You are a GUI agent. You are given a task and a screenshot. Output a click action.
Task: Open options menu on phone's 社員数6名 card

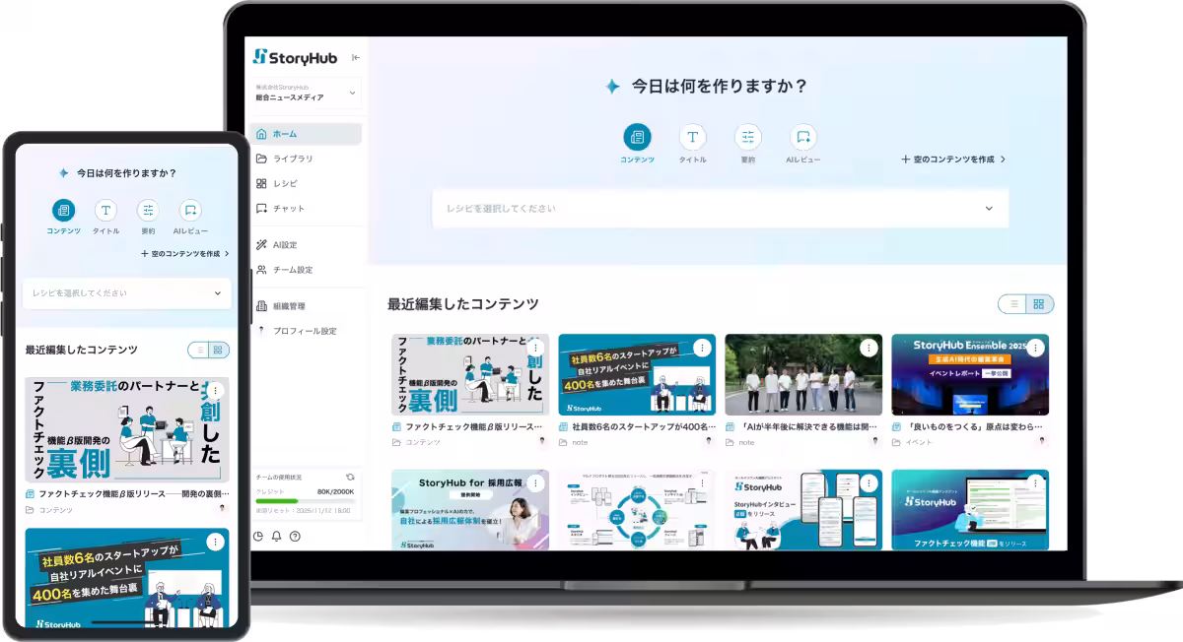click(216, 542)
